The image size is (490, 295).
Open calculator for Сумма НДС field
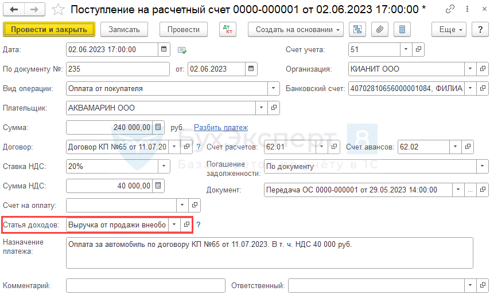pyautogui.click(x=158, y=186)
